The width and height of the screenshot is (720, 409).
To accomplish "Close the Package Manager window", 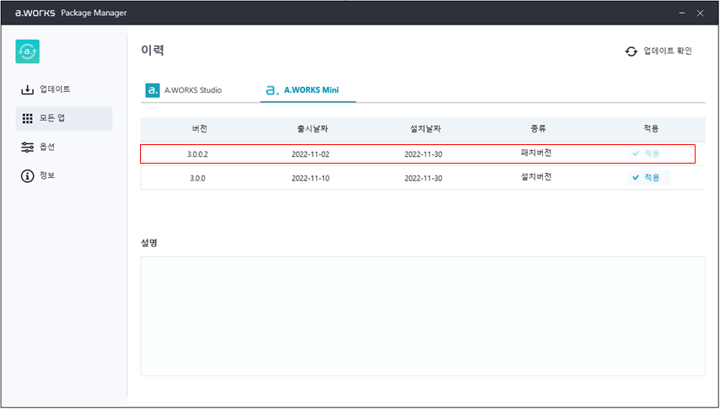I will [700, 13].
